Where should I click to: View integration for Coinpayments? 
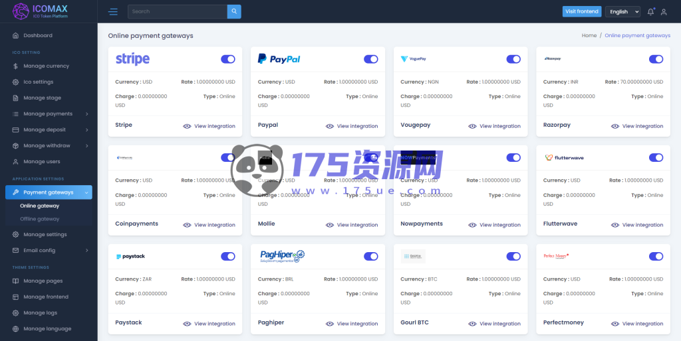(209, 225)
